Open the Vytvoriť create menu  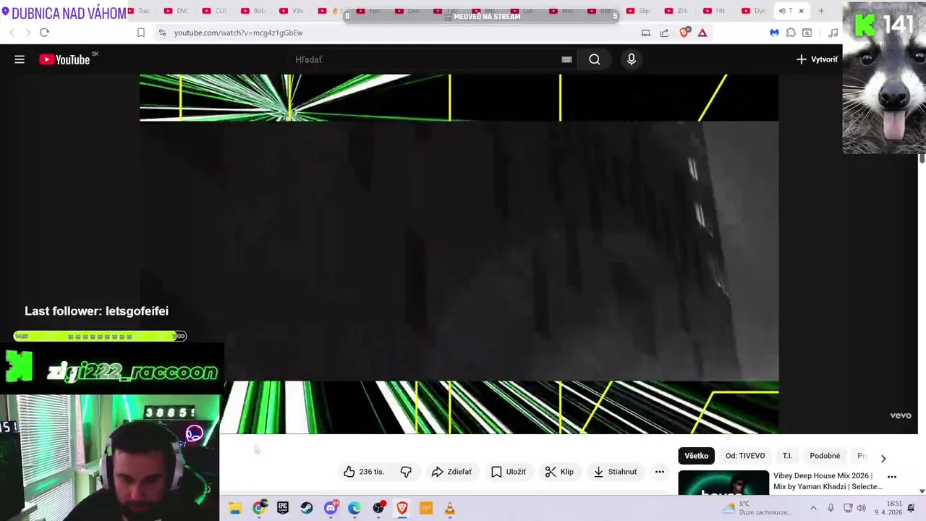pos(817,59)
